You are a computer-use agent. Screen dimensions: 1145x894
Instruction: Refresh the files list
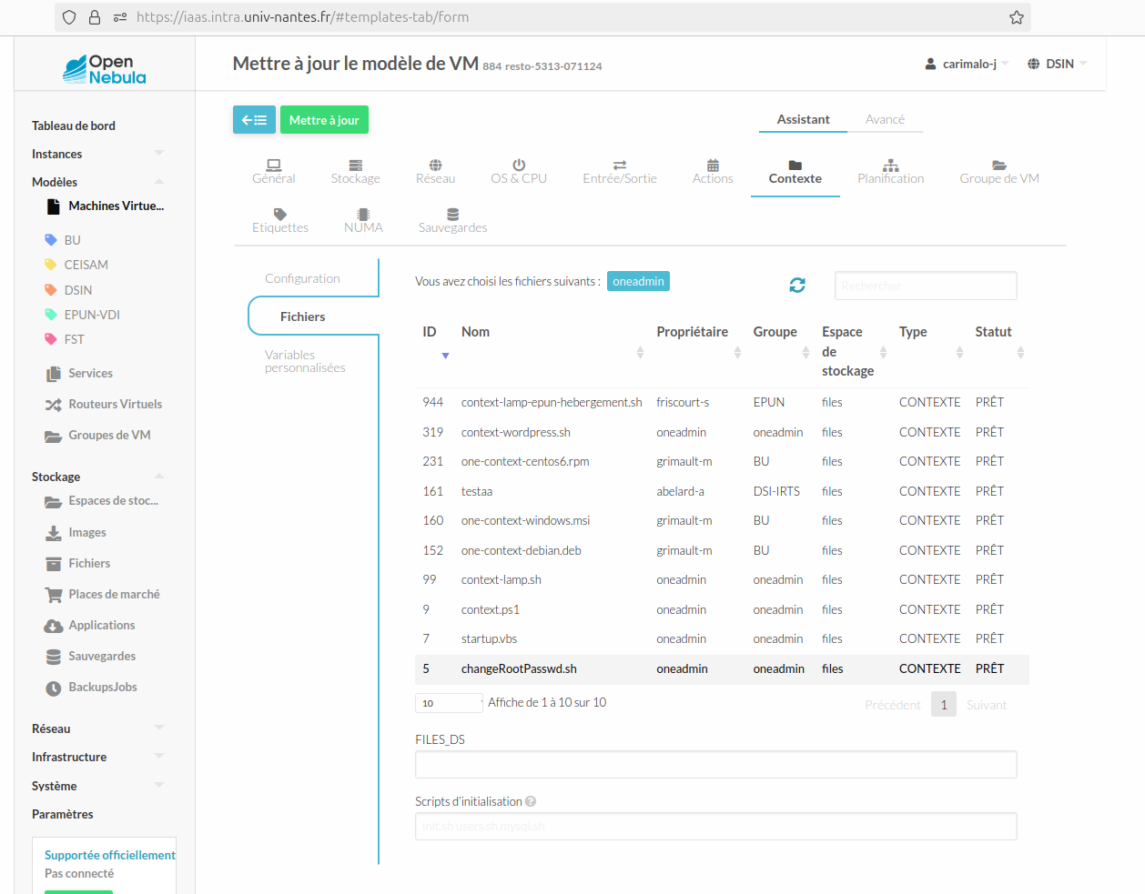[x=797, y=284]
